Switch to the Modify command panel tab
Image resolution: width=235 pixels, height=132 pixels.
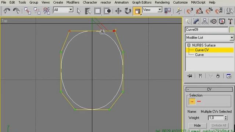(x=196, y=21)
